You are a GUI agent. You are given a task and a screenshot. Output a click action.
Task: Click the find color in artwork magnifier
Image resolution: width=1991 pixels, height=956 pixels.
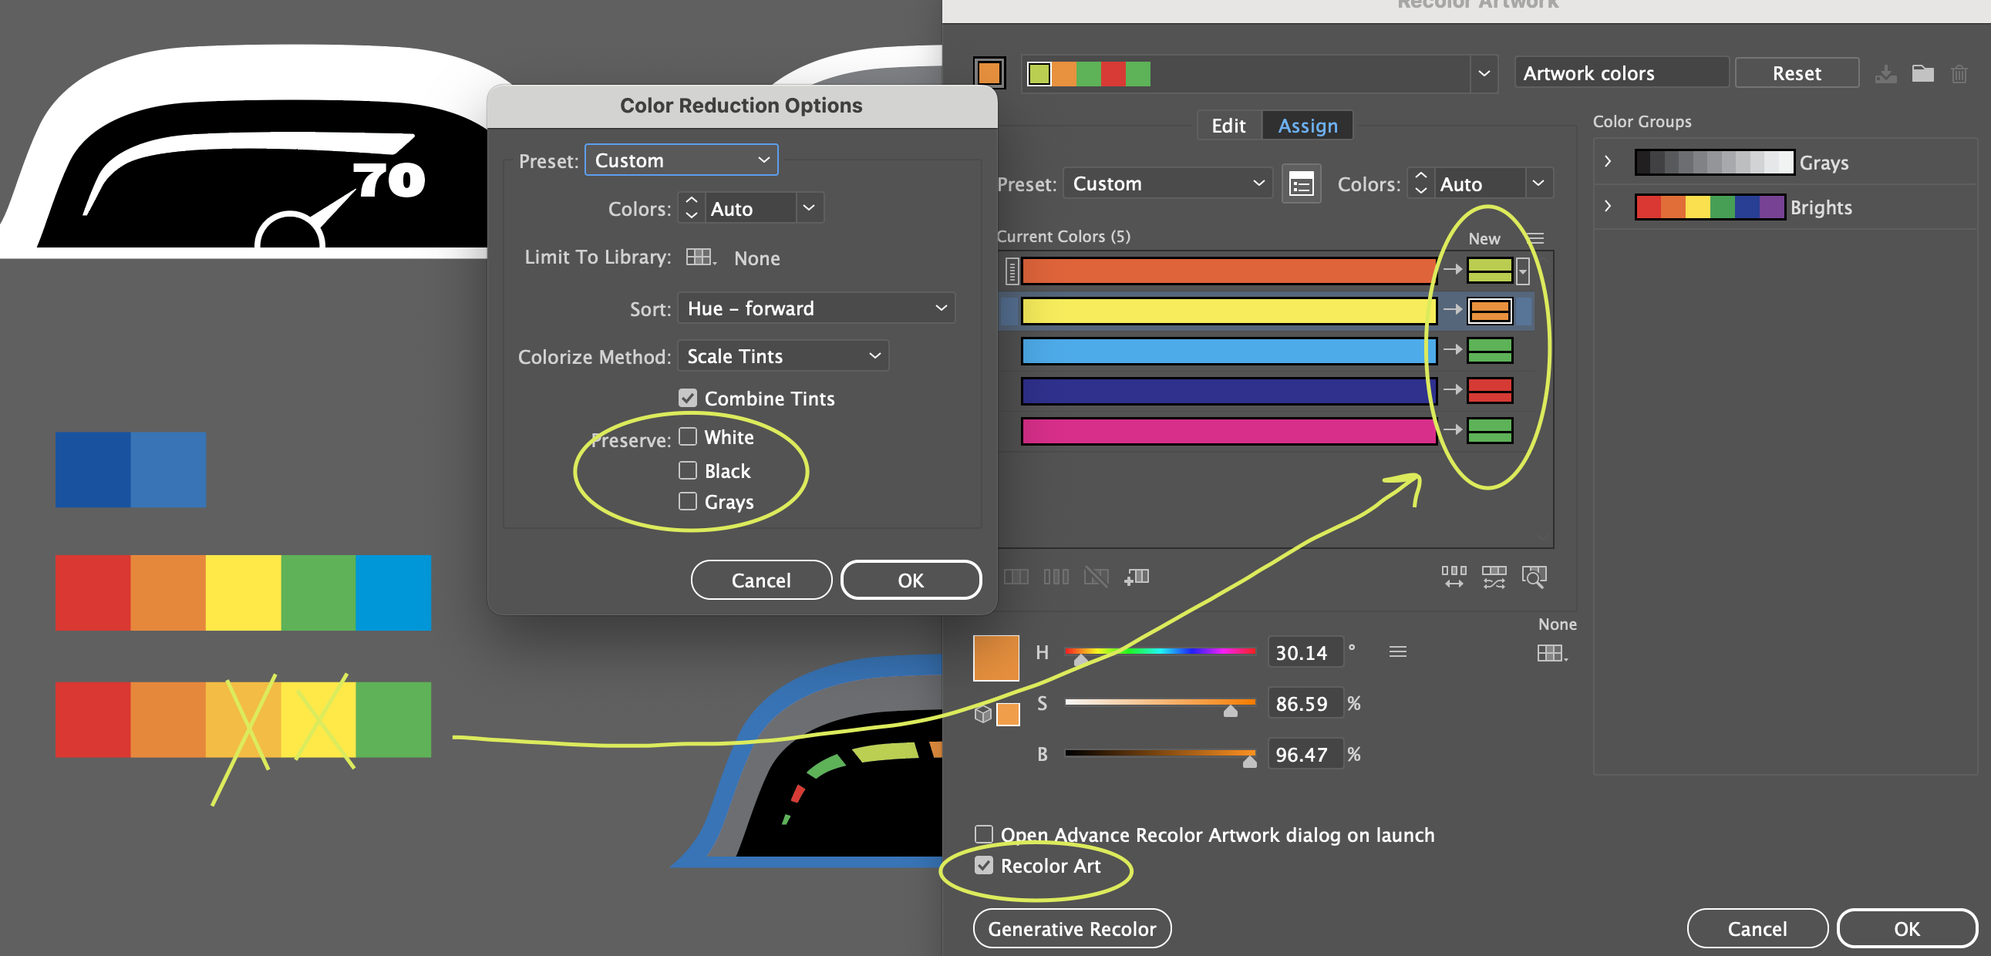pos(1535,577)
